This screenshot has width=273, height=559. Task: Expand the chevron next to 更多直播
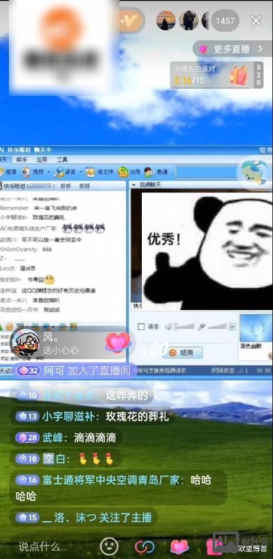260,49
